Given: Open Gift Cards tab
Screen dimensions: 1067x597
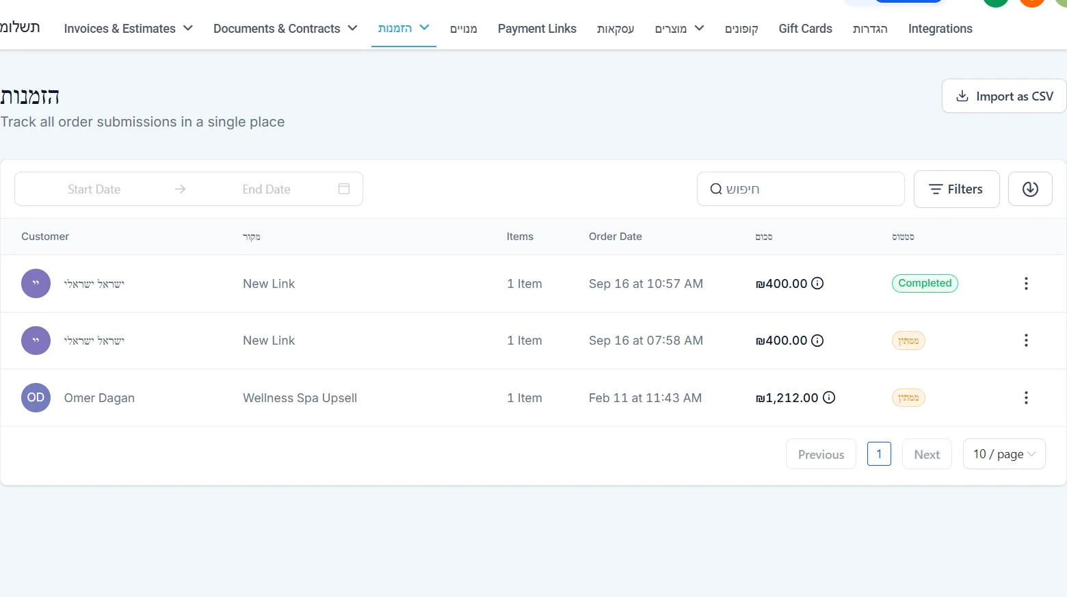Looking at the screenshot, I should point(805,28).
